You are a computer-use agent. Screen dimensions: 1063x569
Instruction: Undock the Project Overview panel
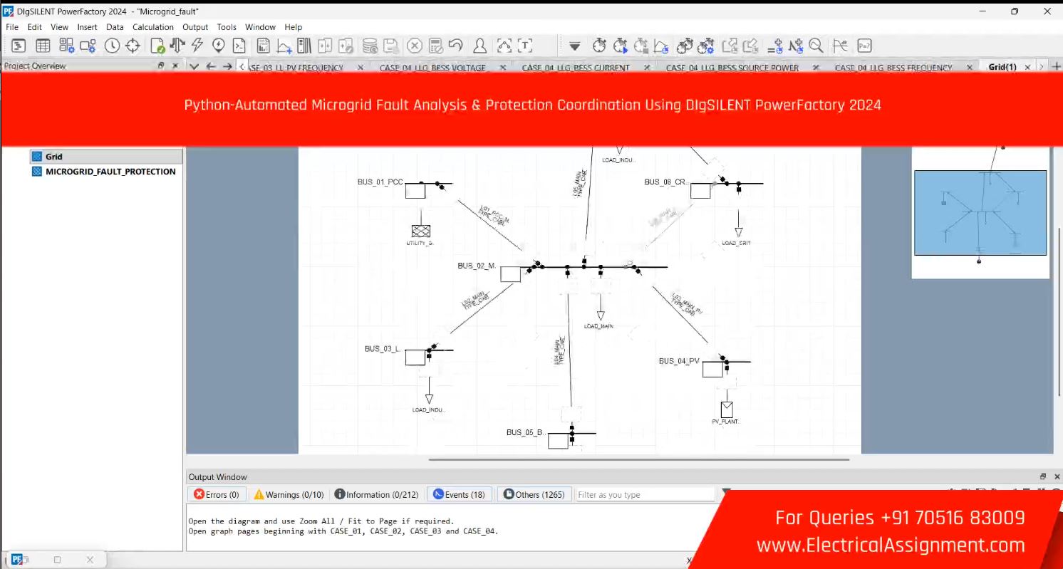161,66
